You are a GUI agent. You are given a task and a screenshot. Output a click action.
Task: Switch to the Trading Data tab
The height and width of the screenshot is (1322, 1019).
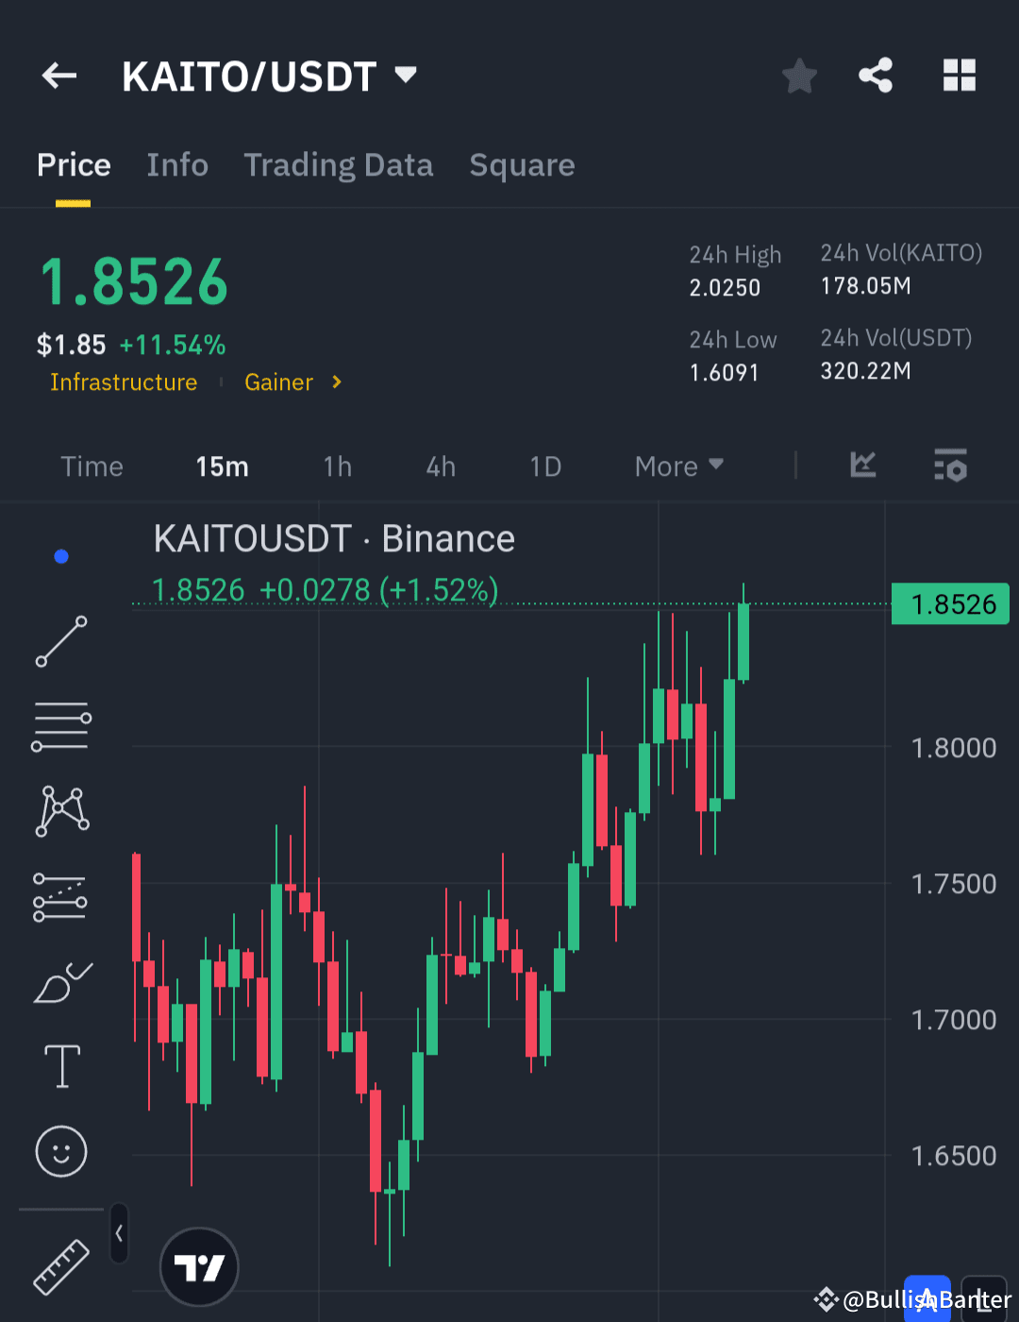click(339, 164)
